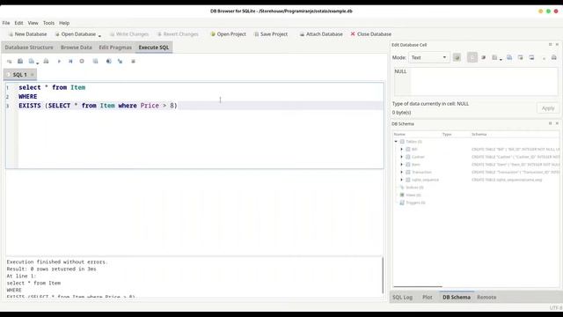
Task: Stop the SQL execution icon
Action: (82, 62)
